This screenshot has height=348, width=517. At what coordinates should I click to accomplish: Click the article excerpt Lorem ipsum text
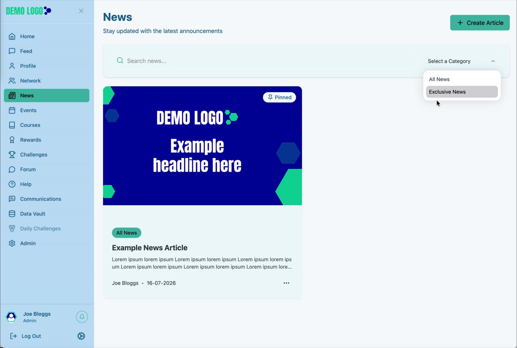(x=202, y=263)
